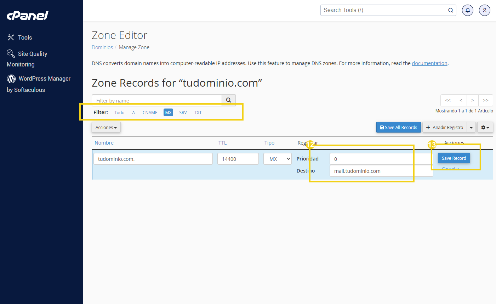
Task: Filter records by SRV type
Action: point(183,113)
